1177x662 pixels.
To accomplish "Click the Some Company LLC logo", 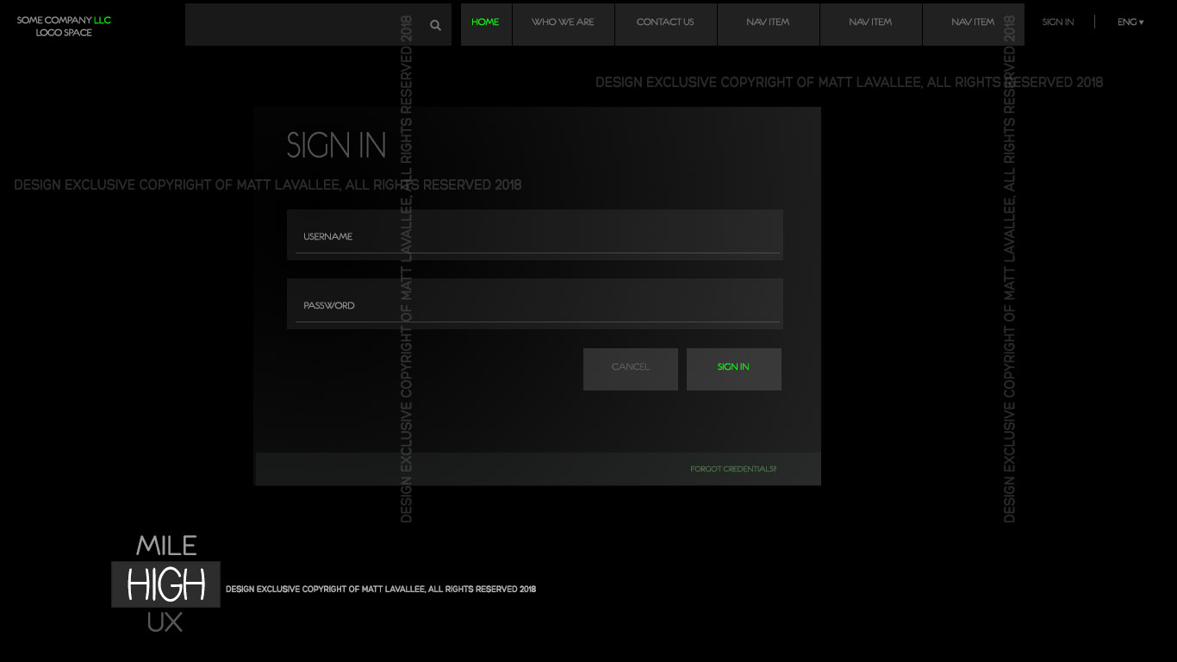I will pyautogui.click(x=64, y=26).
